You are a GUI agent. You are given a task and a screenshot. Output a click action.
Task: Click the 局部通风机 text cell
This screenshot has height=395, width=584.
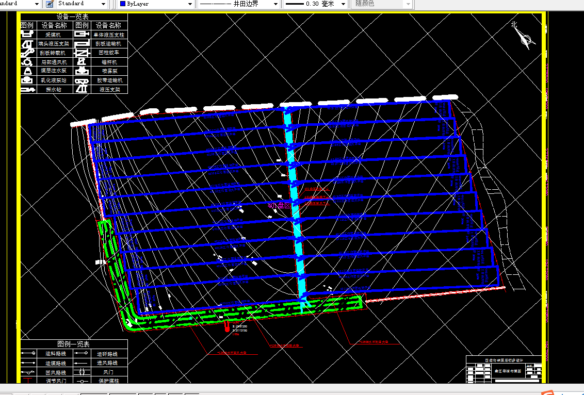coord(54,62)
